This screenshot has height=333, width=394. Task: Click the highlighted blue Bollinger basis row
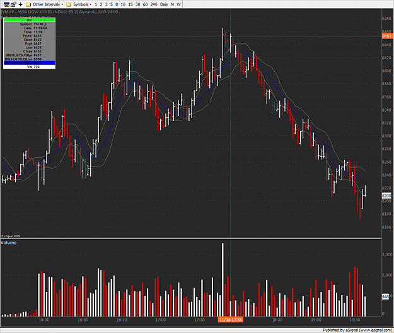coord(29,63)
